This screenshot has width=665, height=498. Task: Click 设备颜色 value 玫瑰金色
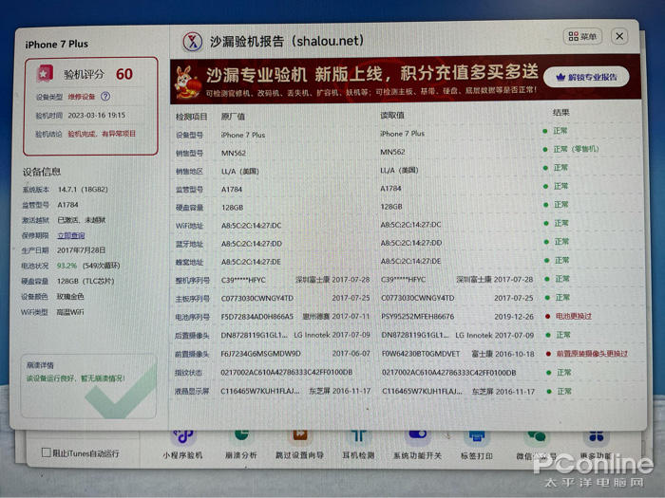point(70,296)
